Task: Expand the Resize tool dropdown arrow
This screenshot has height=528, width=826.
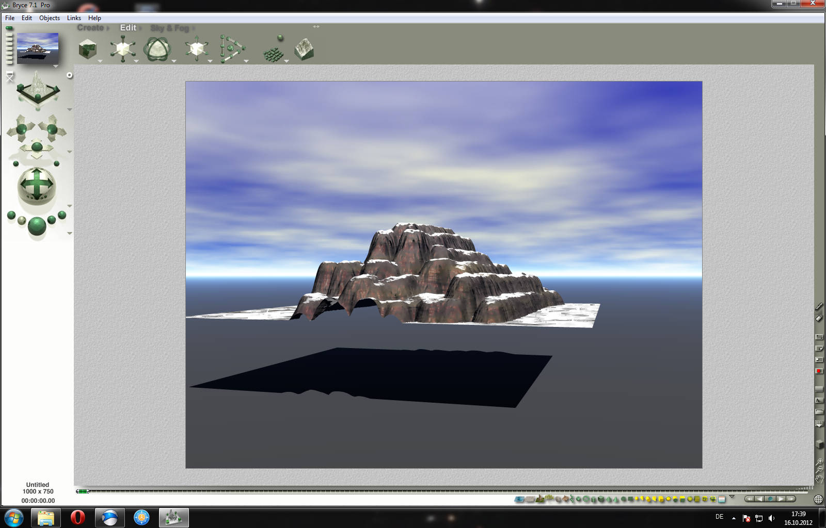Action: click(136, 61)
